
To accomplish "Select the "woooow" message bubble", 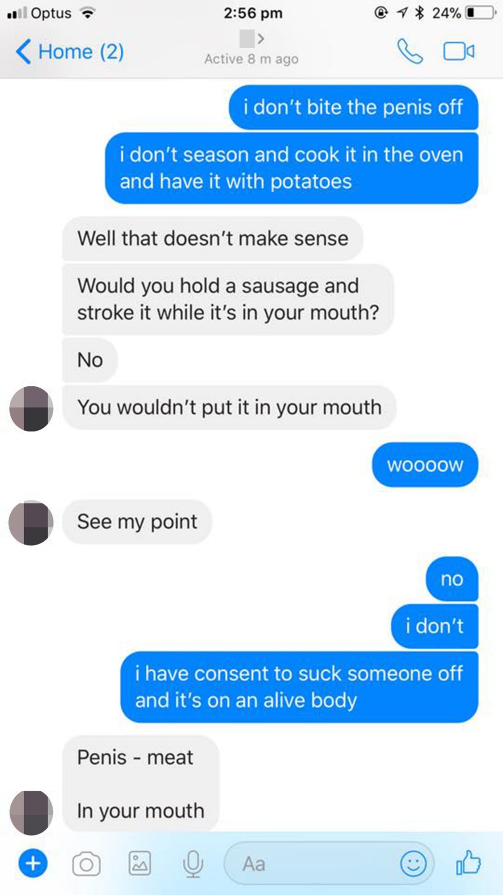I will (425, 465).
